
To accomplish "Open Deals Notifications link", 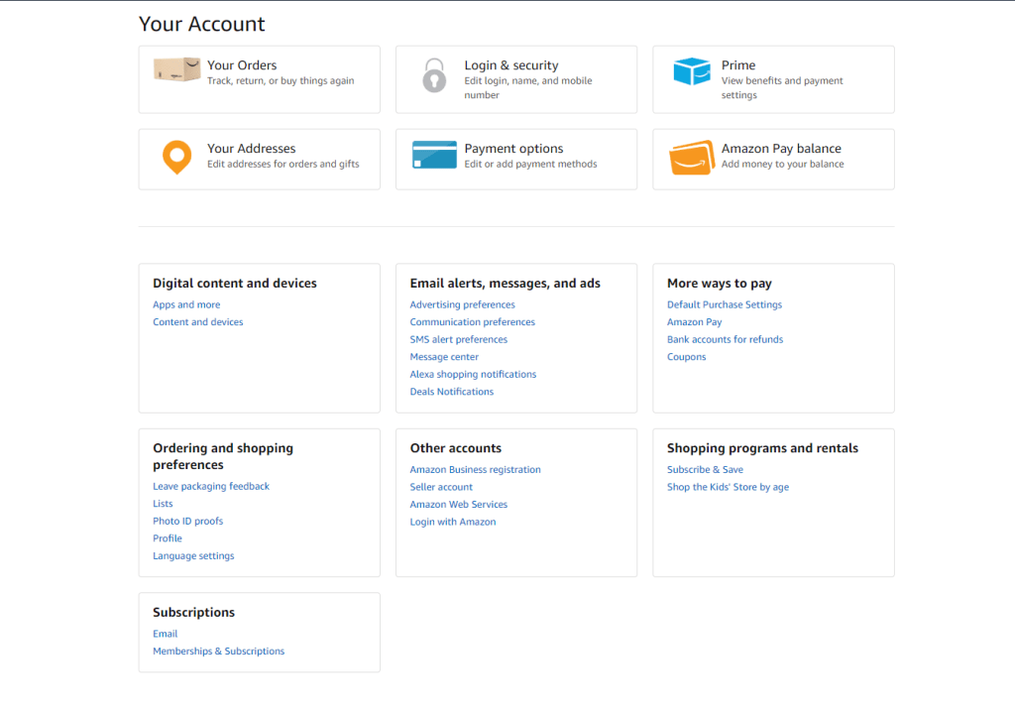I will coord(452,392).
